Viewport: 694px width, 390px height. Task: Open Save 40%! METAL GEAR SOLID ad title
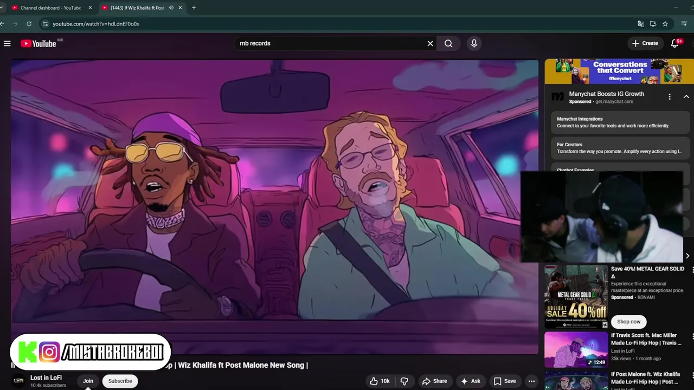click(647, 272)
